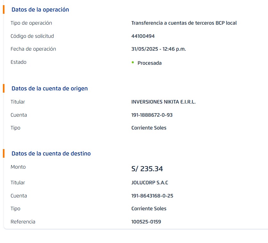Select the Datos de la cuenta de destino heading
This screenshot has height=243, width=268.
point(51,154)
